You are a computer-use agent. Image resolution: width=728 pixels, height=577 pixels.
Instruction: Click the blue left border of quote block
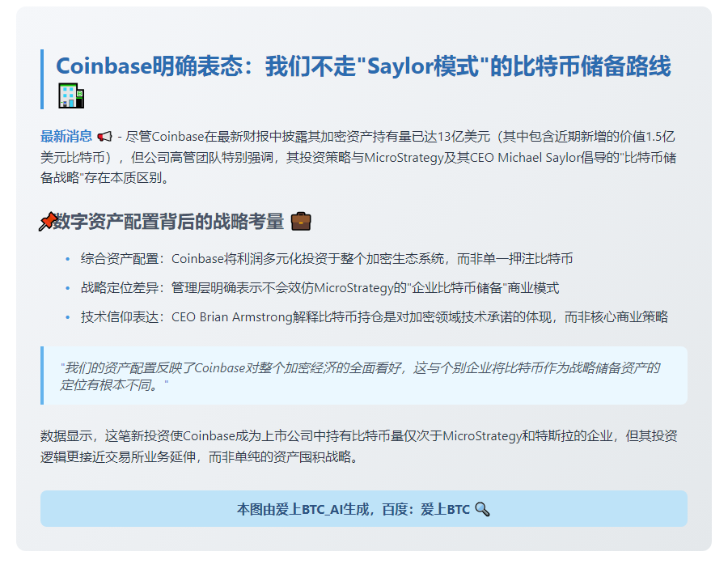click(42, 375)
